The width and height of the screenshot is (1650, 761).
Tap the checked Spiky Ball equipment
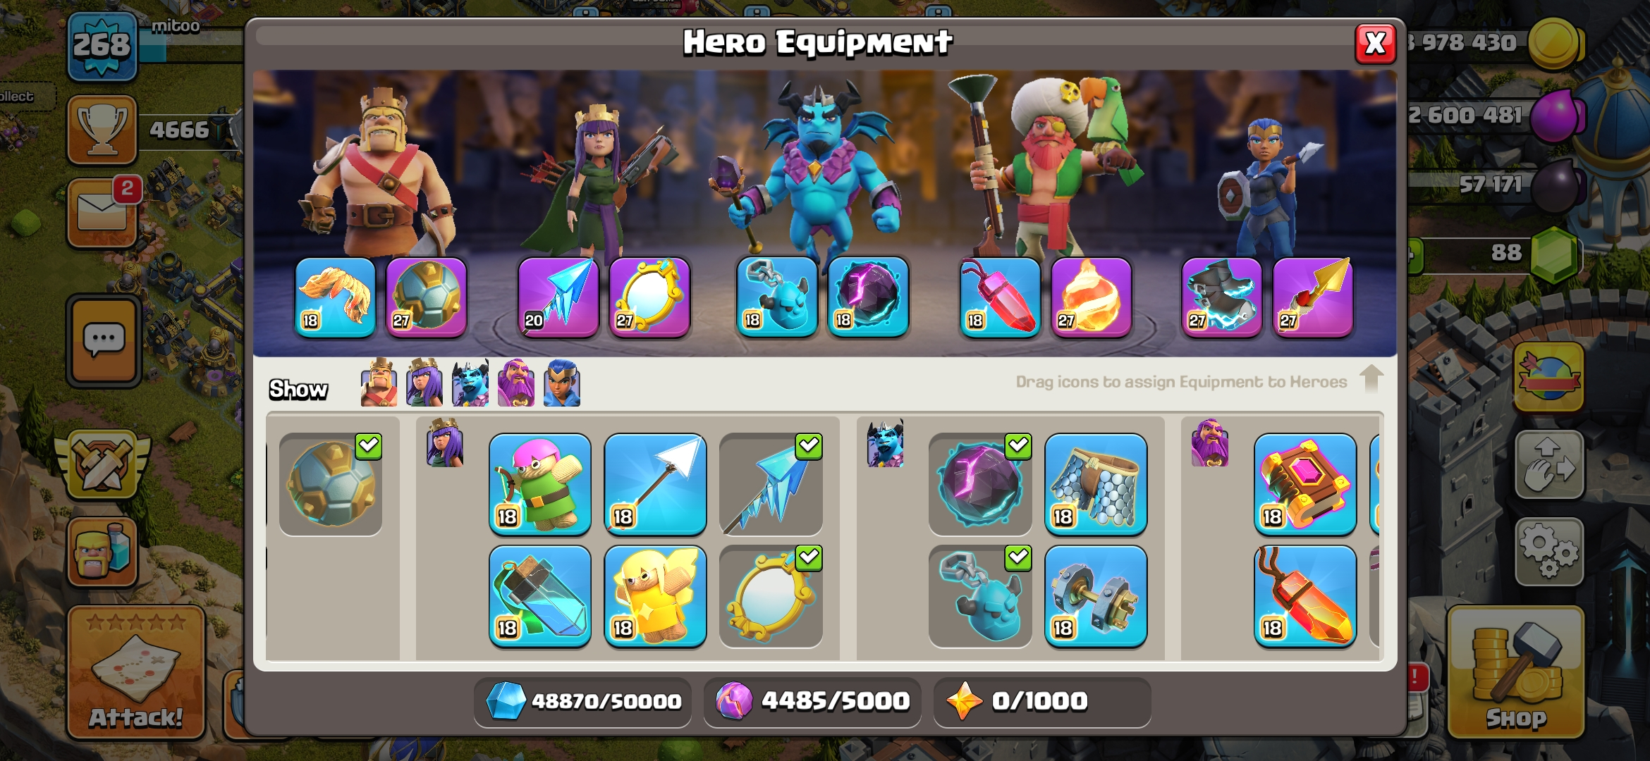pos(331,485)
